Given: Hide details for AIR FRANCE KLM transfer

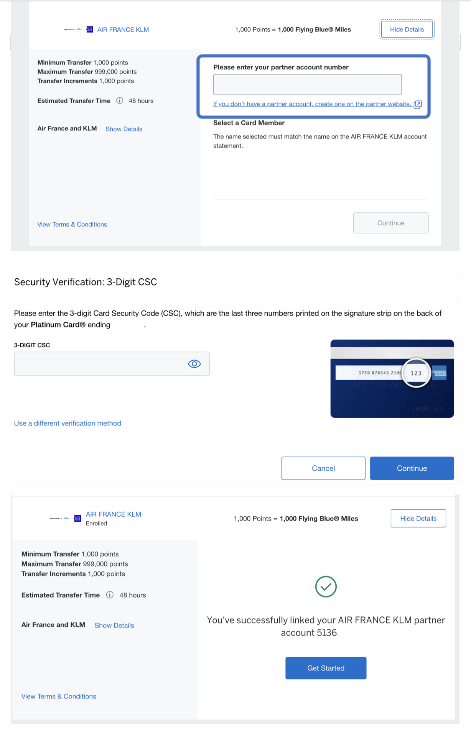Looking at the screenshot, I should (x=407, y=29).
